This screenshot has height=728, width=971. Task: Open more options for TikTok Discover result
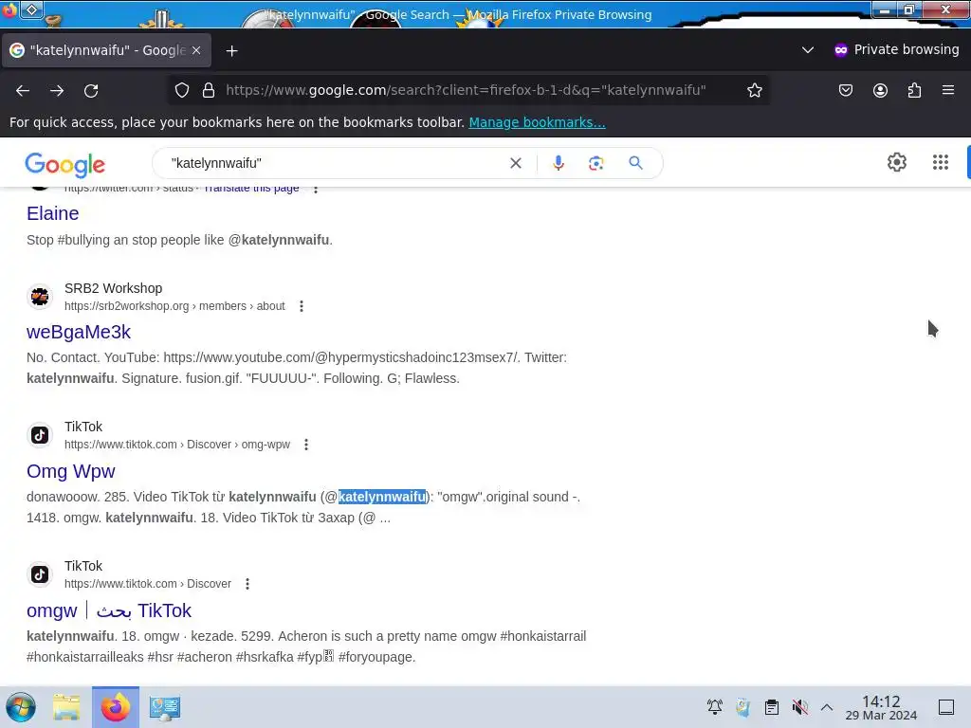(x=247, y=584)
